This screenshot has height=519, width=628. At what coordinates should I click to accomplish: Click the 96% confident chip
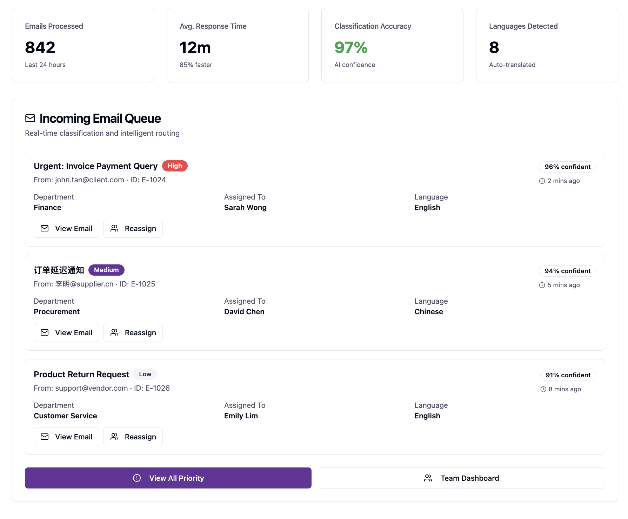click(567, 167)
